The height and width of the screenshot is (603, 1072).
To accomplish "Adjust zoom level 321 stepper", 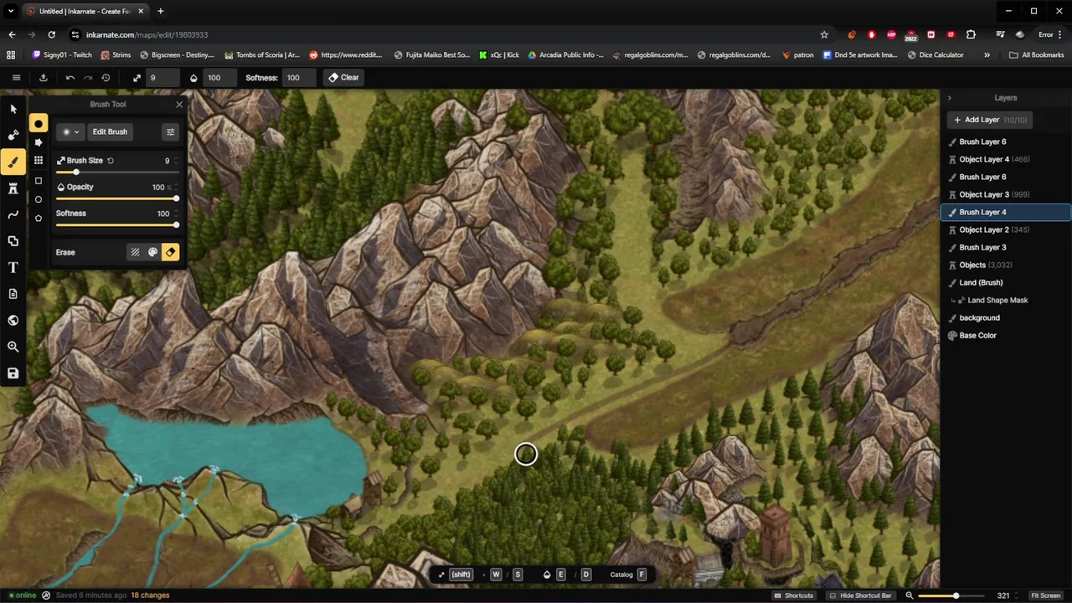I will click(1018, 595).
